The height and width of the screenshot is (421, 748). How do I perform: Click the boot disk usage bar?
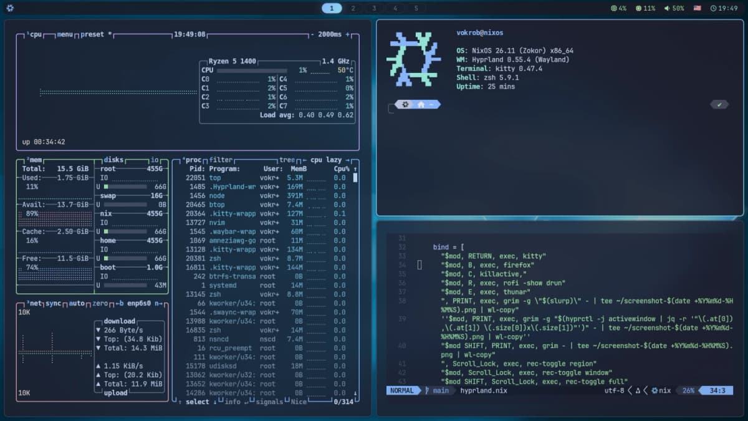coord(126,286)
